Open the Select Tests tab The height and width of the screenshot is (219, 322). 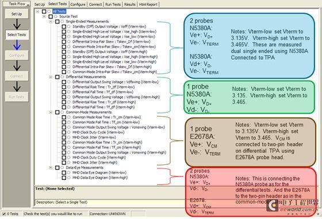coord(57,4)
